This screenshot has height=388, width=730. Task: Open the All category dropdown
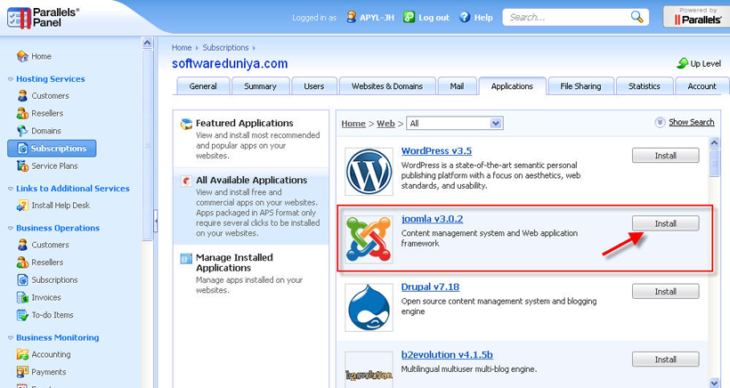tap(455, 124)
